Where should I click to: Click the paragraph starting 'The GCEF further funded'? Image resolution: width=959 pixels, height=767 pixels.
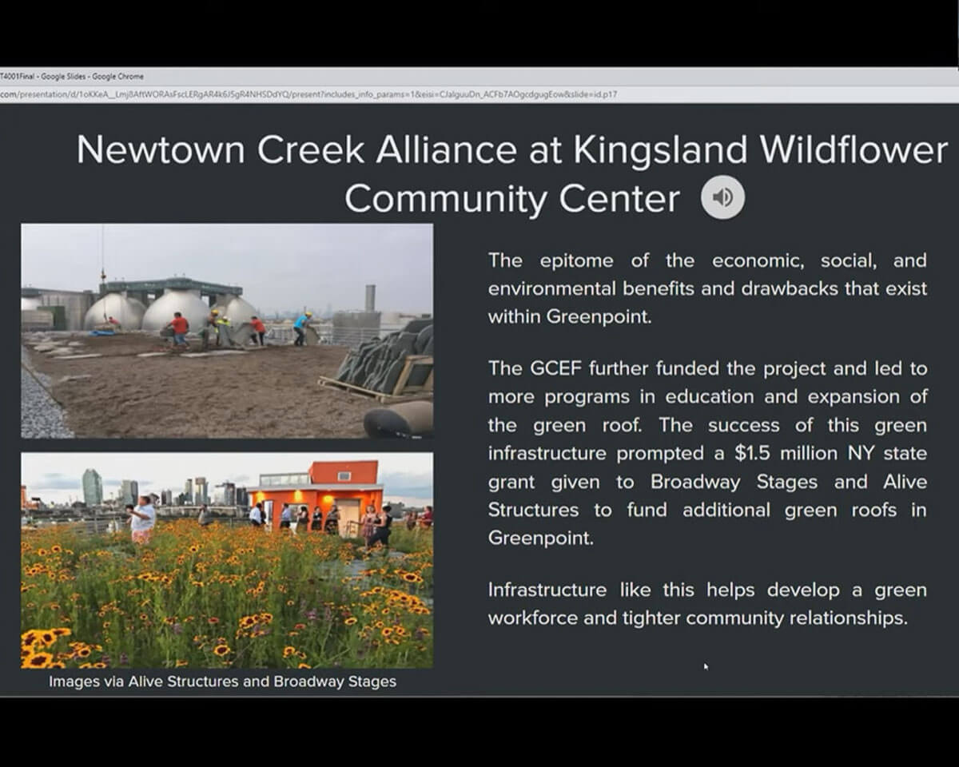(707, 453)
